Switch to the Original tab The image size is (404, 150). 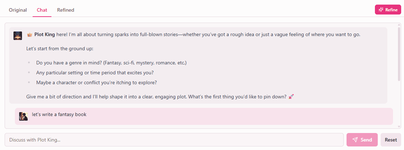pyautogui.click(x=18, y=10)
